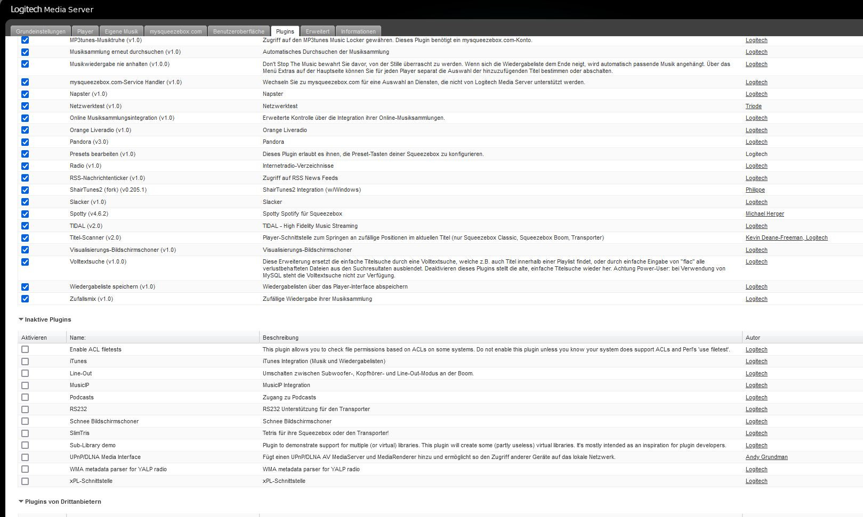Tick the Line-Out plugin checkbox

[25, 373]
